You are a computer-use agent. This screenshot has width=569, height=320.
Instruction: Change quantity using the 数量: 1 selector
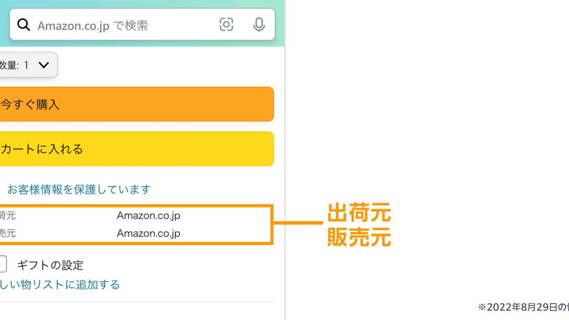26,65
